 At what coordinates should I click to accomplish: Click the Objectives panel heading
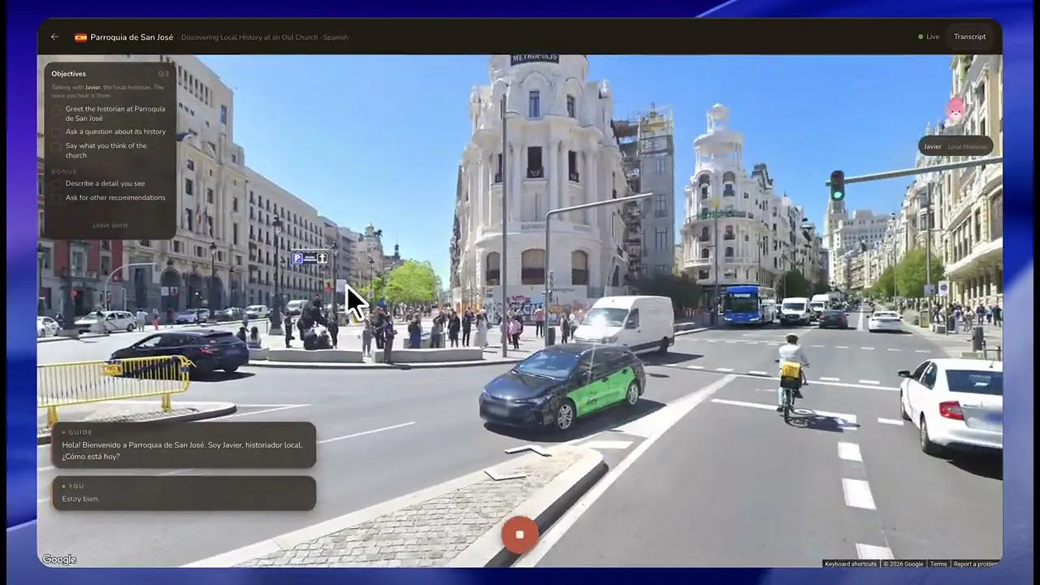68,74
